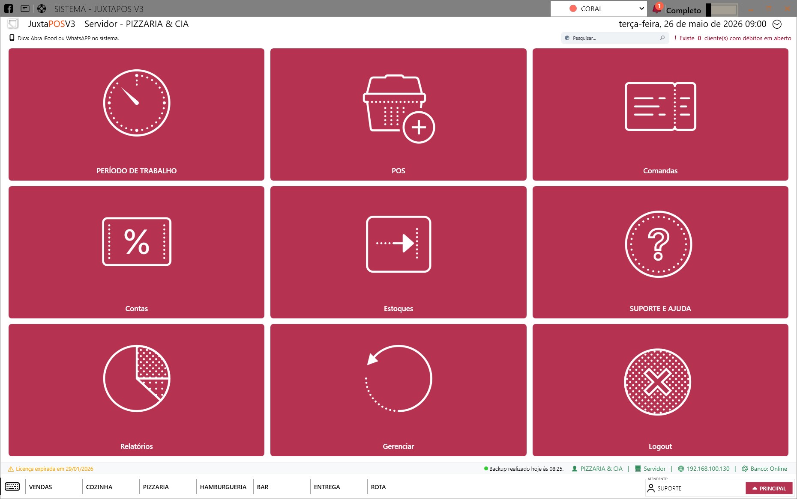
Task: Open the PERÍODO DE TRABALHO tile
Action: 136,114
